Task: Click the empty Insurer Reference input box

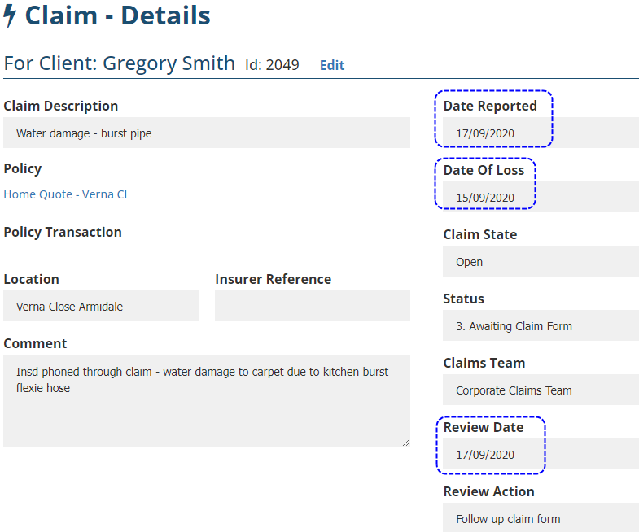Action: 313,307
